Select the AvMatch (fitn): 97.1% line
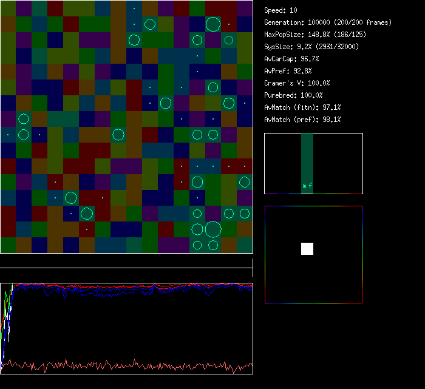 pos(302,107)
